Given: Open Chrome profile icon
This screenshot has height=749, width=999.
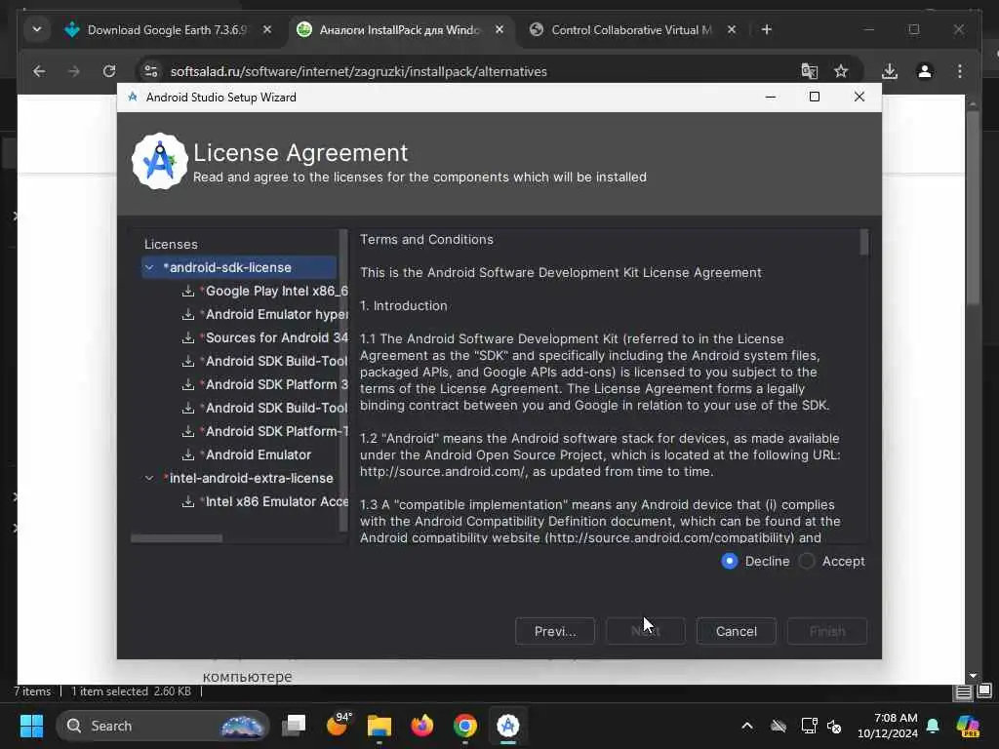Looking at the screenshot, I should pos(925,71).
